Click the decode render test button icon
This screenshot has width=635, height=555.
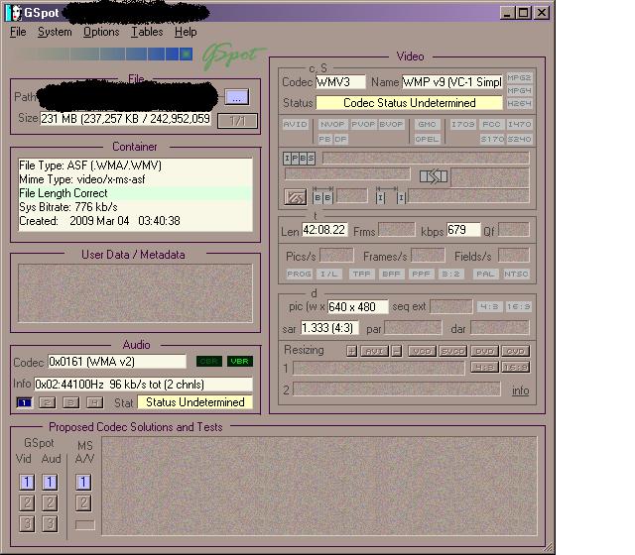pyautogui.click(x=296, y=197)
